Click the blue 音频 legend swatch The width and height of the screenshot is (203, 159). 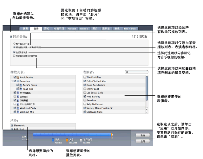pos(53,140)
